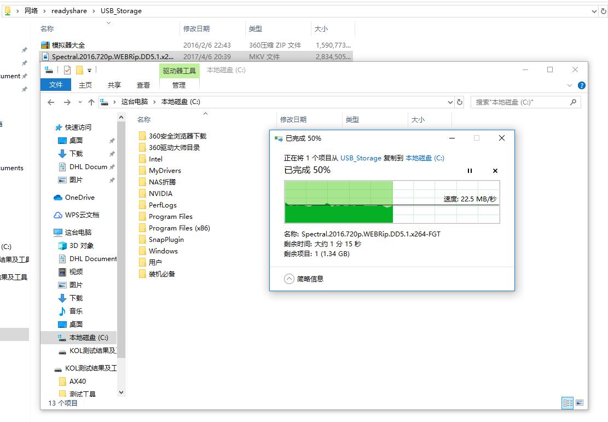The width and height of the screenshot is (608, 422).
Task: Navigate up one level with the up arrow
Action: point(91,102)
